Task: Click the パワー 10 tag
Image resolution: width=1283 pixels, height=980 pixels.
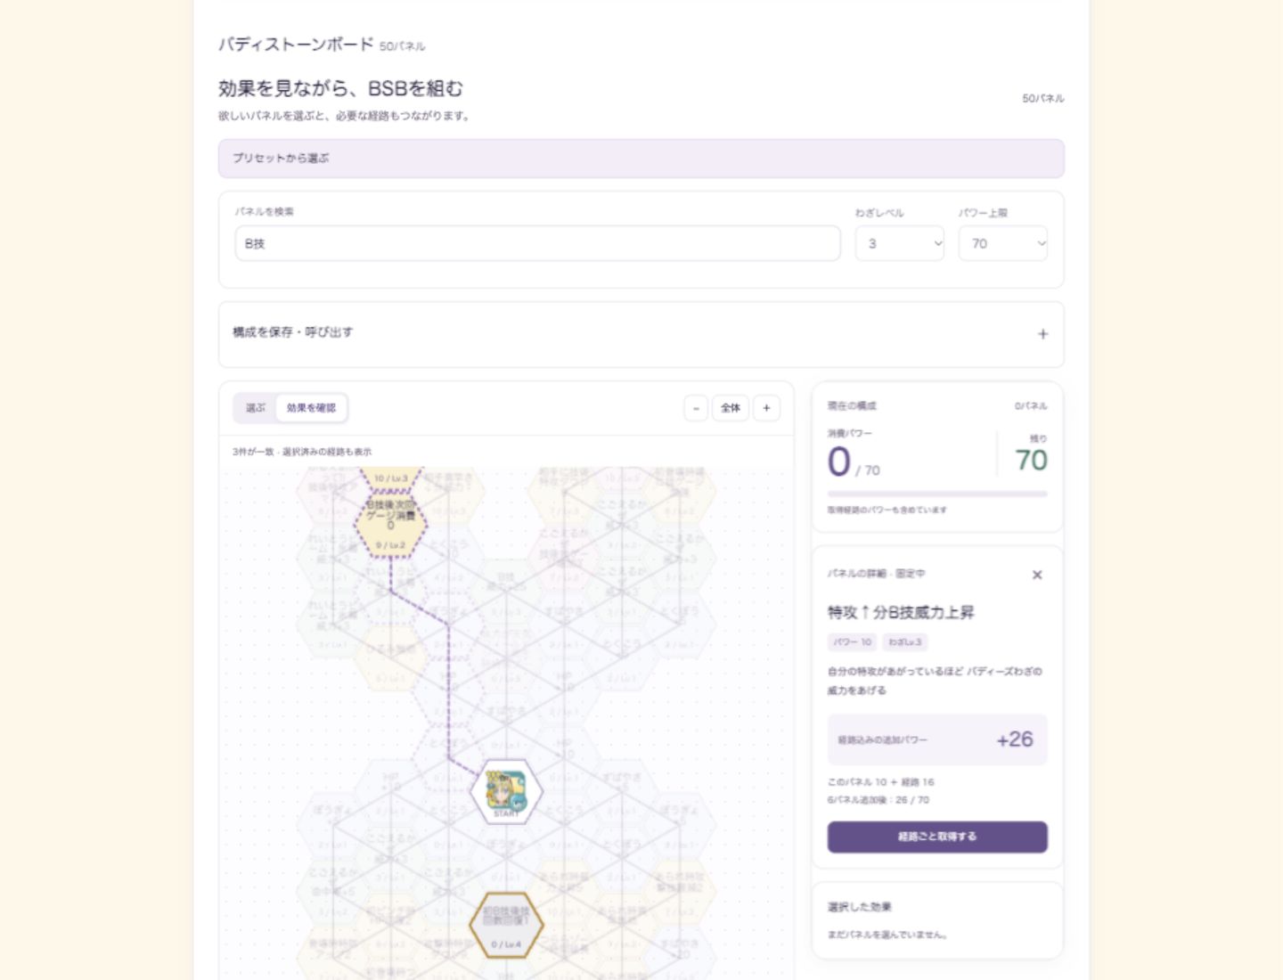Action: [853, 641]
